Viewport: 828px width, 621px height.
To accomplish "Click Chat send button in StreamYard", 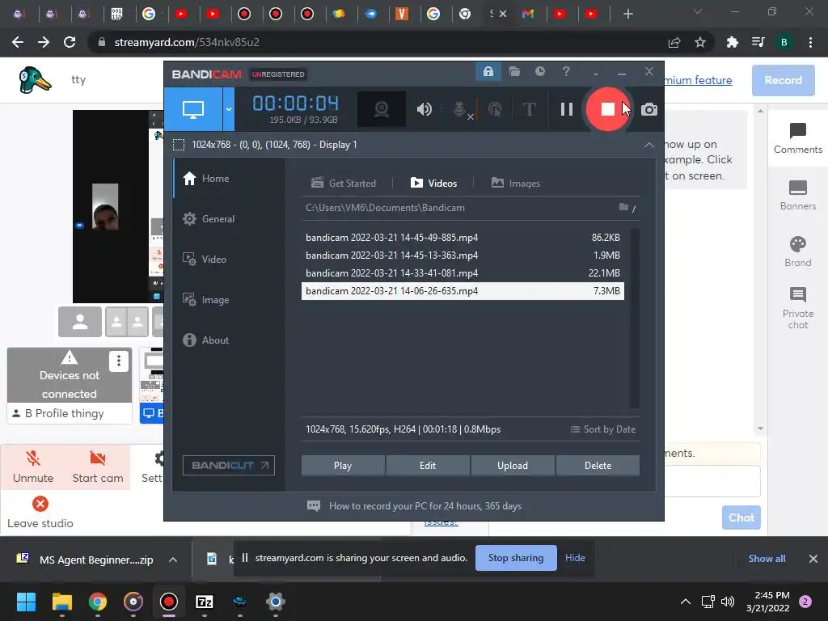I will click(741, 517).
